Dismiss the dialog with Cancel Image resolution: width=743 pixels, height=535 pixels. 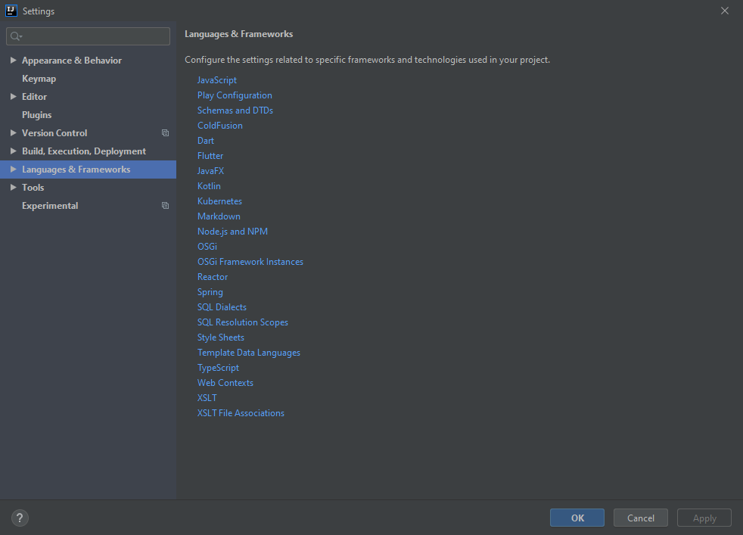point(640,518)
